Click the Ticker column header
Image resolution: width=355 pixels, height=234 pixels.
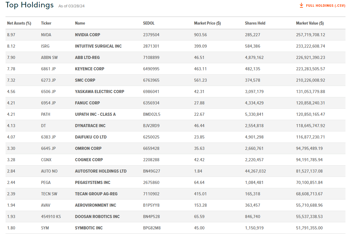[x=46, y=23]
